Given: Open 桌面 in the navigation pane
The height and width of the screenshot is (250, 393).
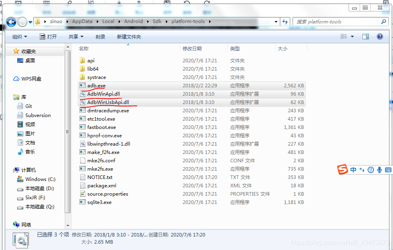Looking at the screenshot, I should pyautogui.click(x=30, y=60).
